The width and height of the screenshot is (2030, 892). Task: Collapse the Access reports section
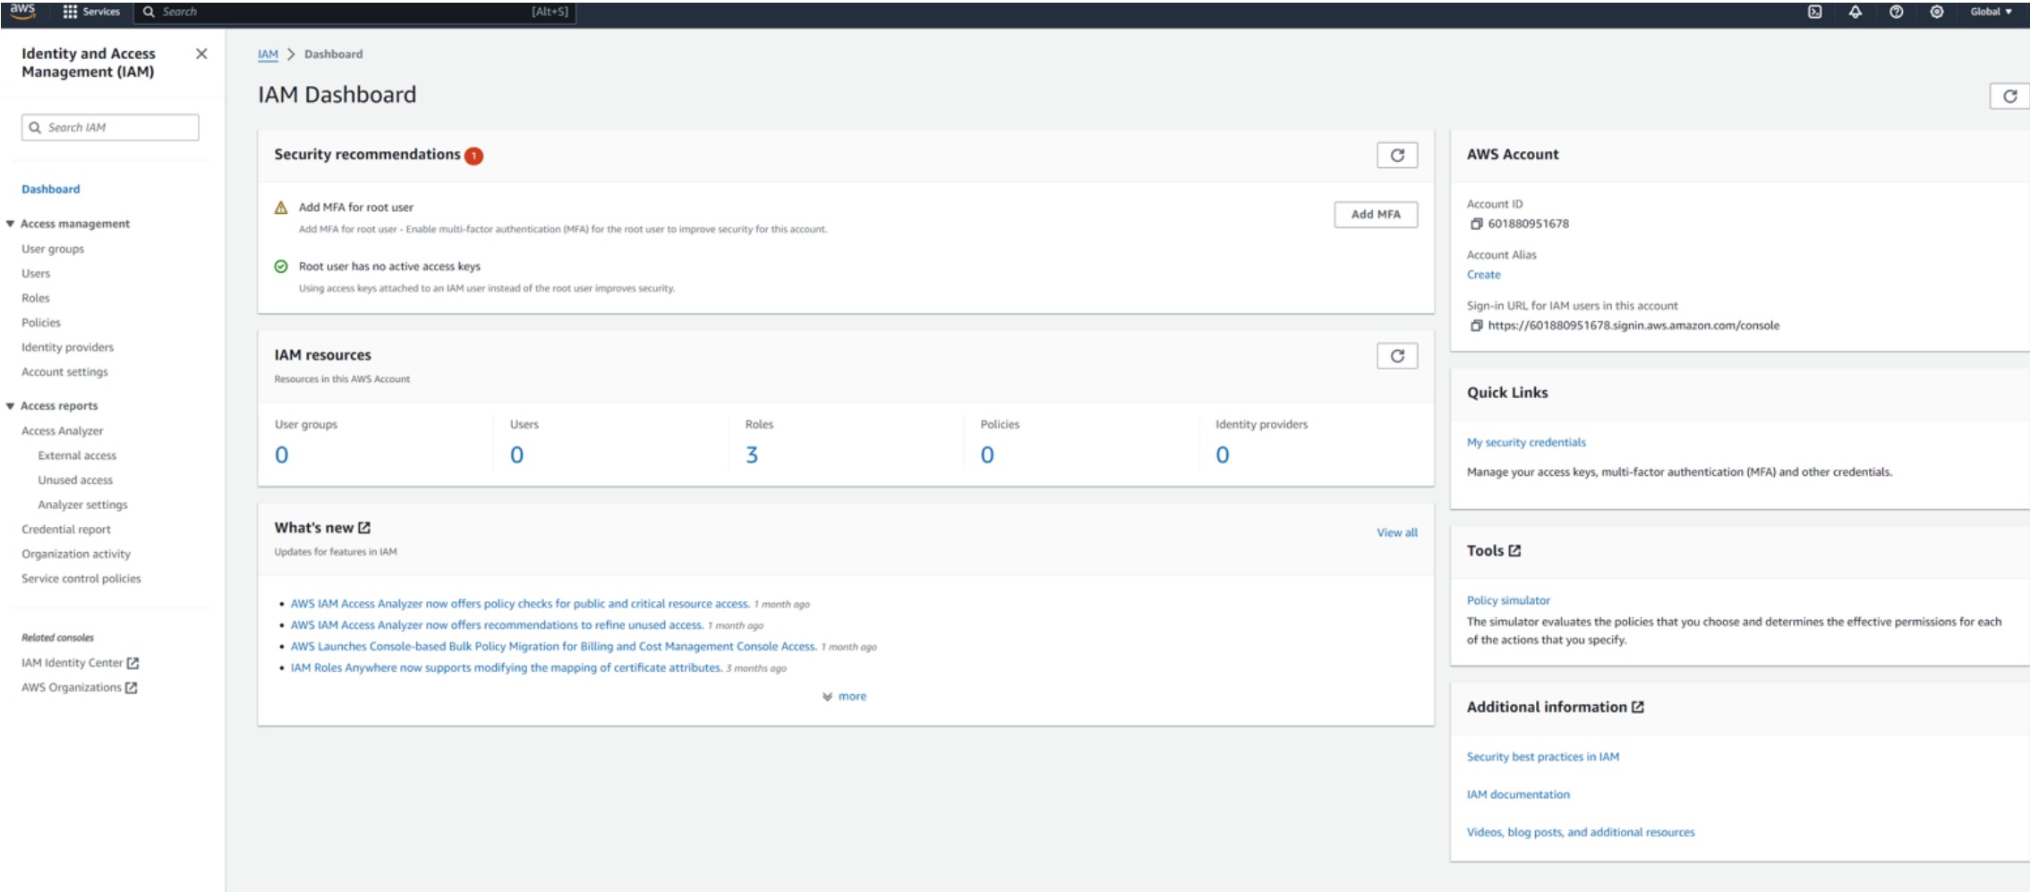[10, 406]
